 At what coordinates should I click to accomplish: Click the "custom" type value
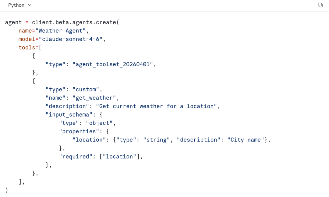click(x=86, y=90)
